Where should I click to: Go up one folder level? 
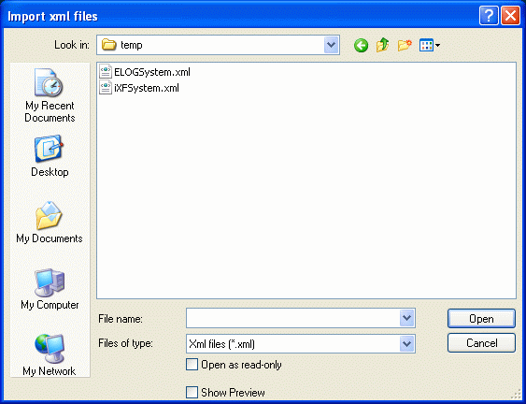pyautogui.click(x=382, y=45)
